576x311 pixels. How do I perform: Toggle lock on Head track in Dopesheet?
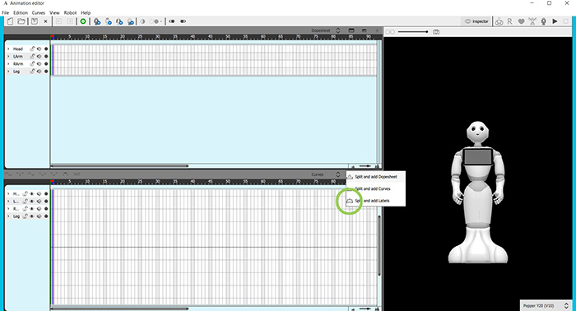(32, 49)
